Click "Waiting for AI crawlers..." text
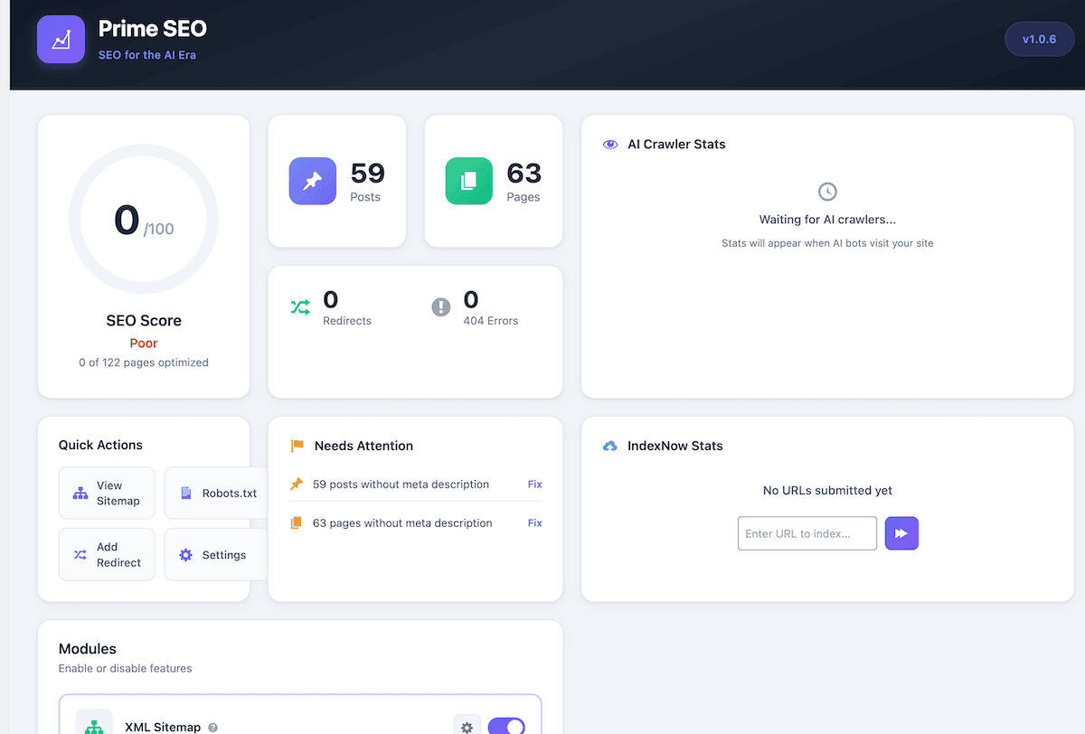The image size is (1085, 734). click(827, 220)
